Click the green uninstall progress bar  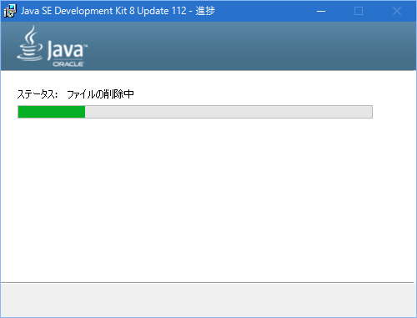(195, 112)
